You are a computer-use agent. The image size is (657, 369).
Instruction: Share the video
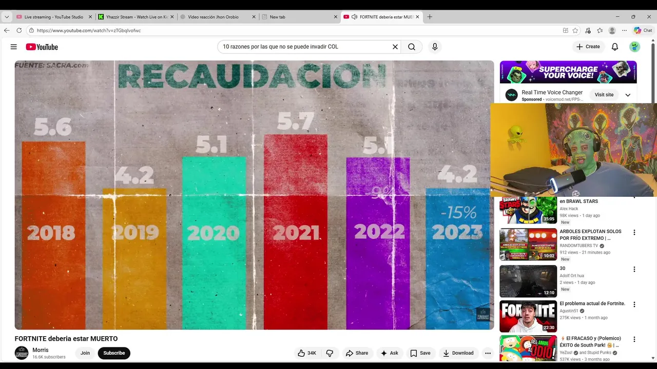point(357,353)
